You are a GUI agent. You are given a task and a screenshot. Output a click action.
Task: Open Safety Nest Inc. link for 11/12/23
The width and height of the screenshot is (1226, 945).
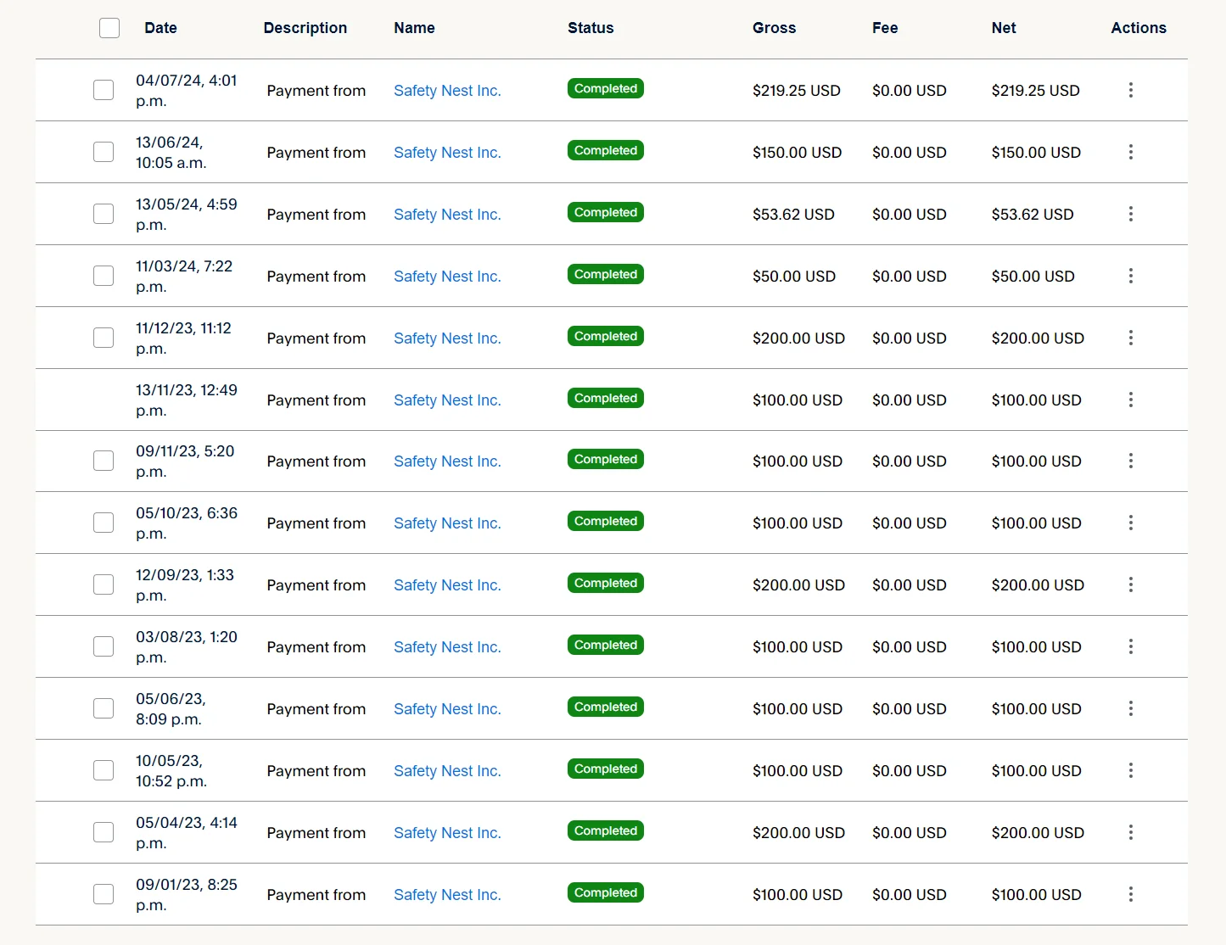447,338
